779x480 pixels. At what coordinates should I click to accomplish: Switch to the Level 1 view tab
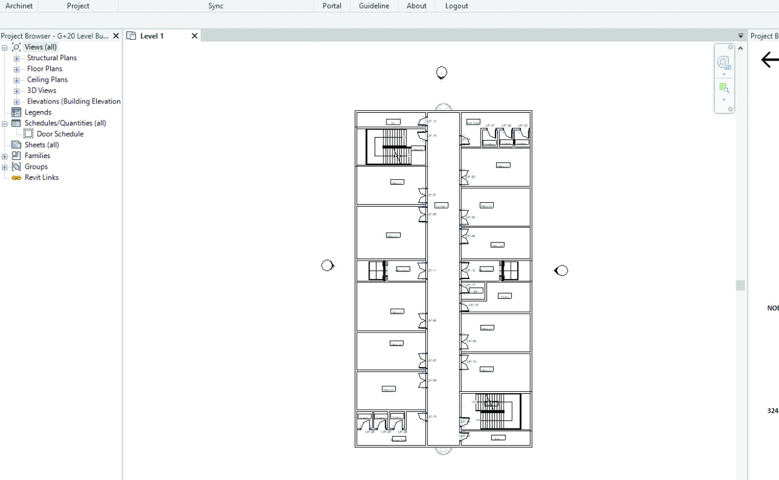click(x=152, y=36)
